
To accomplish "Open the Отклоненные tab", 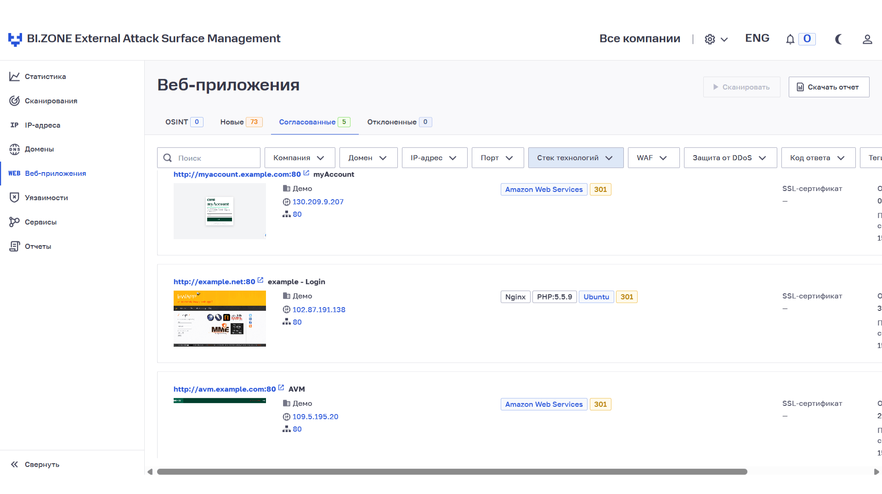I will click(x=398, y=122).
